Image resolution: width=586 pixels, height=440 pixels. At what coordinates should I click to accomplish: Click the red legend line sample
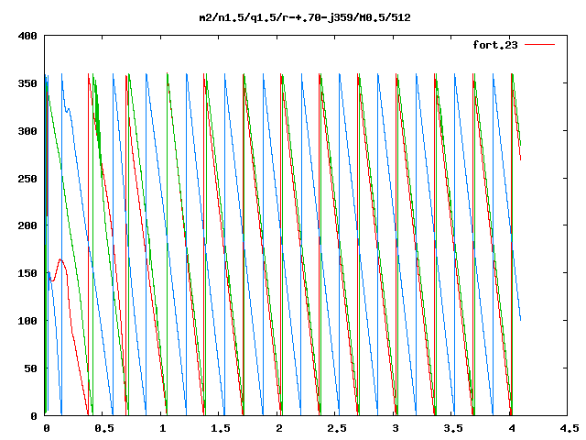point(539,45)
